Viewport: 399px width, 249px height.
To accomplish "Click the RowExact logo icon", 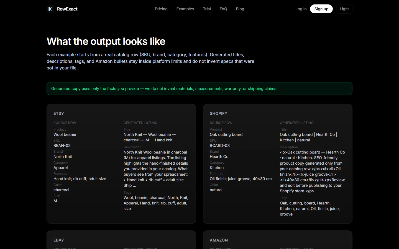I will pos(50,9).
